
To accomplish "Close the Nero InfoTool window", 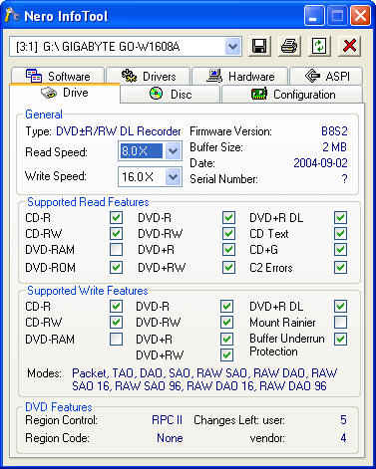I will tap(360, 16).
